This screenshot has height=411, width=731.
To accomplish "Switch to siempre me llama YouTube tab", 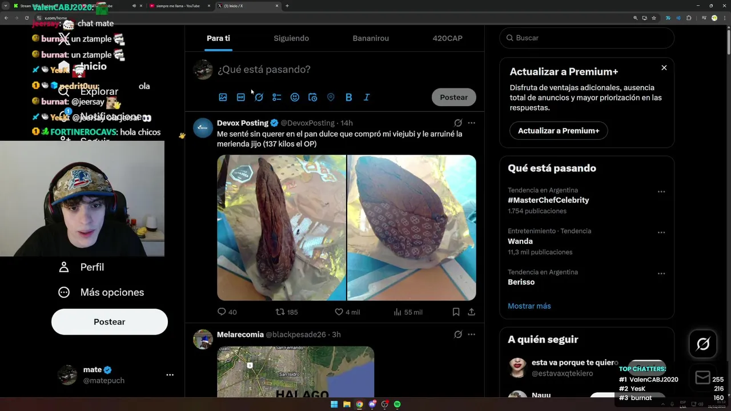I will pyautogui.click(x=178, y=6).
